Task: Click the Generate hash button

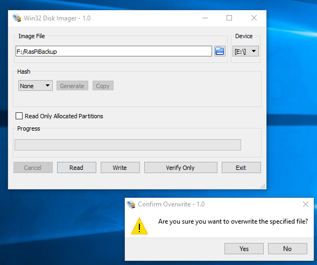Action: (x=72, y=86)
